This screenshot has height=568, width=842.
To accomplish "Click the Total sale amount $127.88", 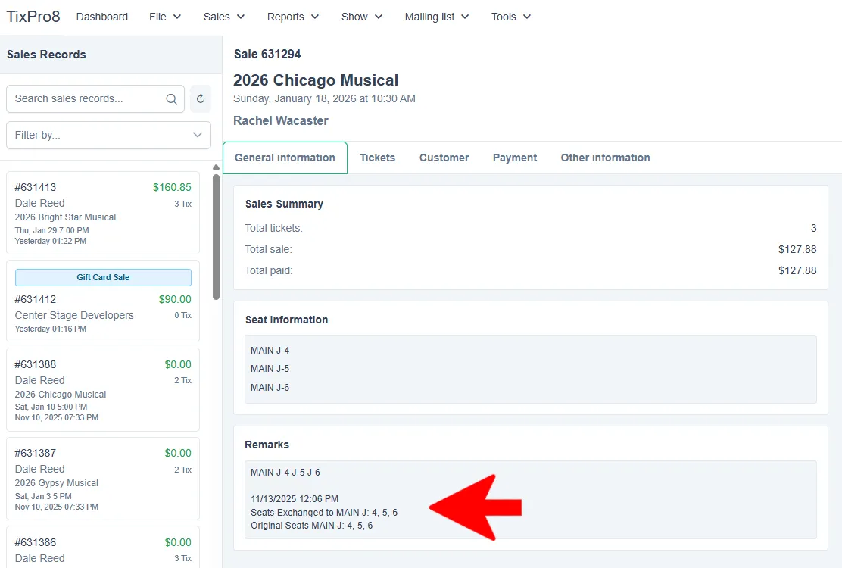I will (x=797, y=249).
